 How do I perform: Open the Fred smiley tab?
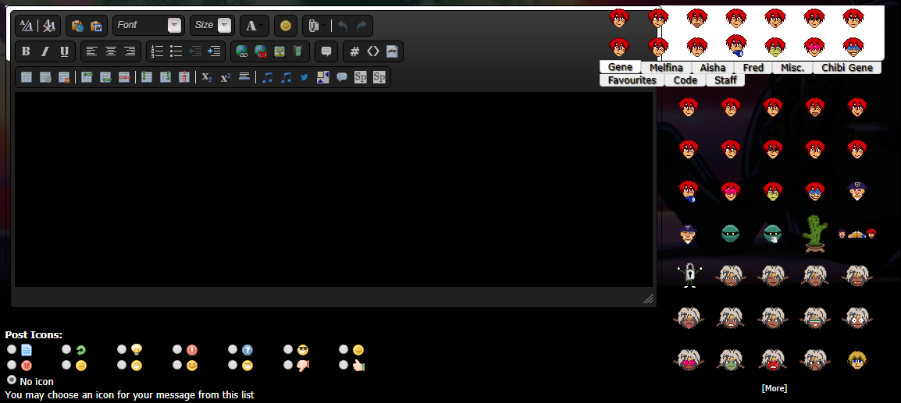(x=753, y=68)
